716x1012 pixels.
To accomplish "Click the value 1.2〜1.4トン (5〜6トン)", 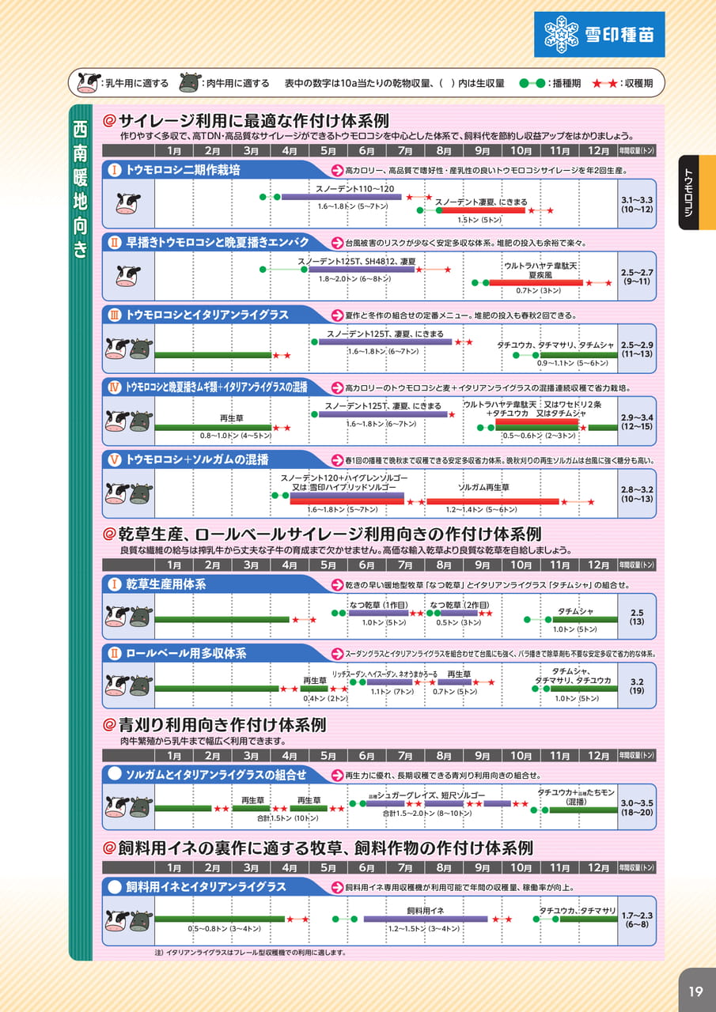I will (482, 510).
